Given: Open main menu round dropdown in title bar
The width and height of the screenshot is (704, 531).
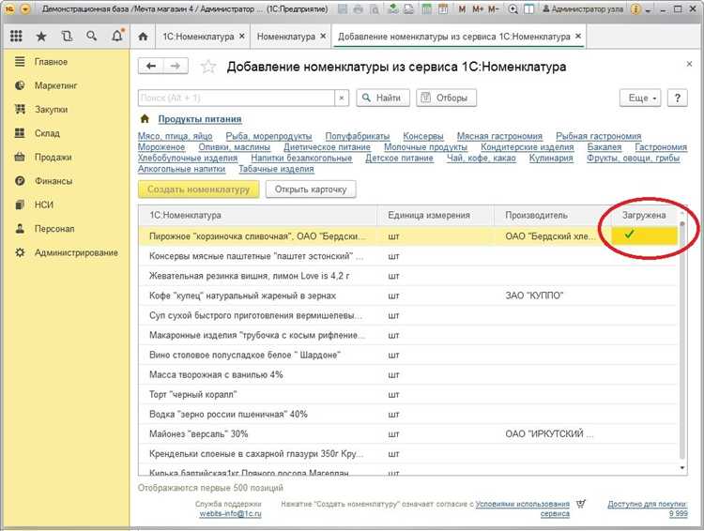Looking at the screenshot, I should point(25,9).
